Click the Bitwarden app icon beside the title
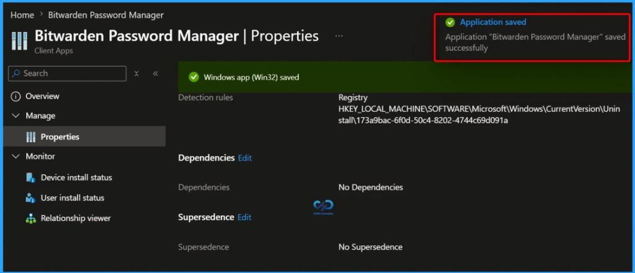This screenshot has height=273, width=635. (19, 40)
